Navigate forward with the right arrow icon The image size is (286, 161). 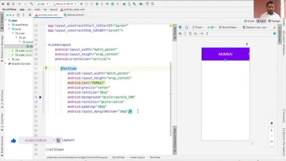pos(25,4)
